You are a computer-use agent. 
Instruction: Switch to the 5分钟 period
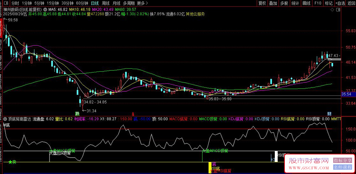tap(39, 3)
